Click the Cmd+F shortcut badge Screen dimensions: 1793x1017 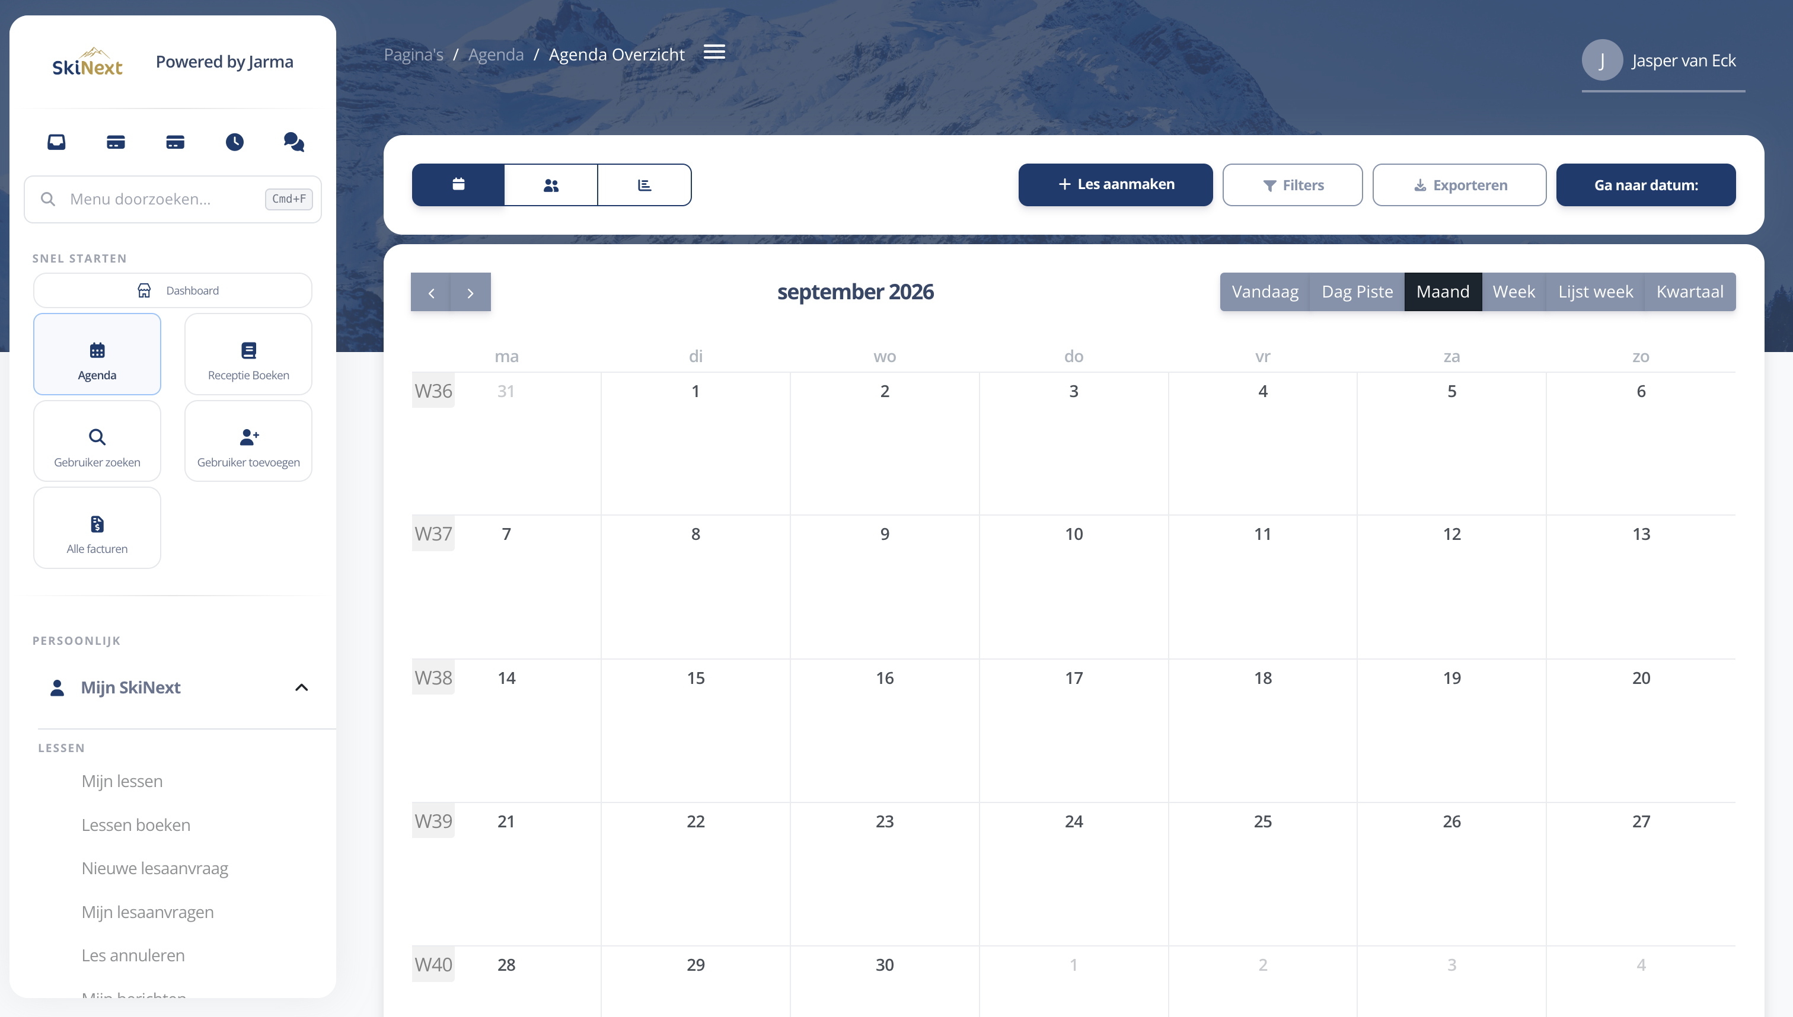click(289, 199)
